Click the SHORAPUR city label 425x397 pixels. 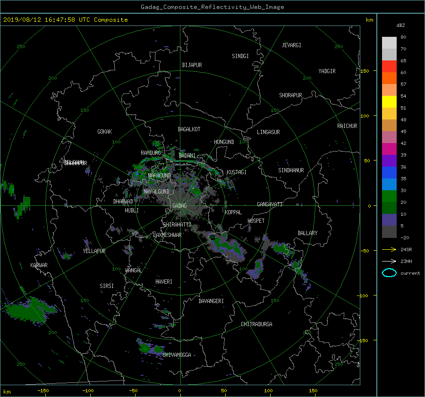(x=290, y=95)
